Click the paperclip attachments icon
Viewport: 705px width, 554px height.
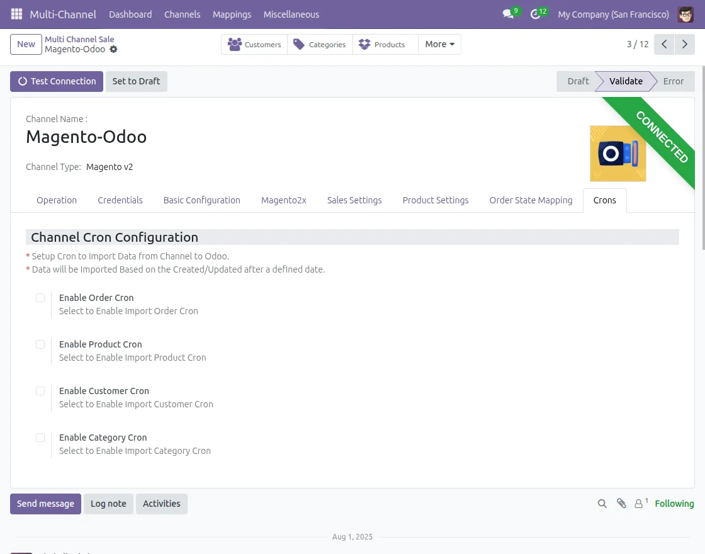pyautogui.click(x=621, y=504)
